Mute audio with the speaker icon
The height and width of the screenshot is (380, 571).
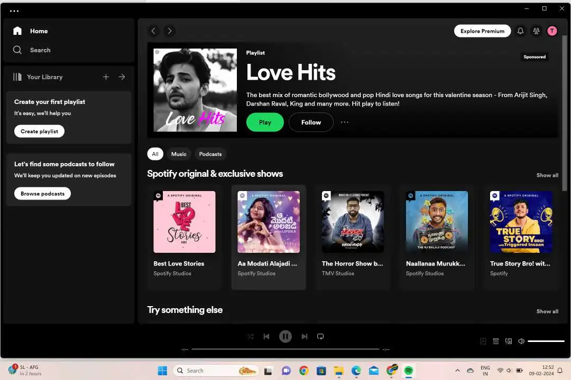pos(521,341)
